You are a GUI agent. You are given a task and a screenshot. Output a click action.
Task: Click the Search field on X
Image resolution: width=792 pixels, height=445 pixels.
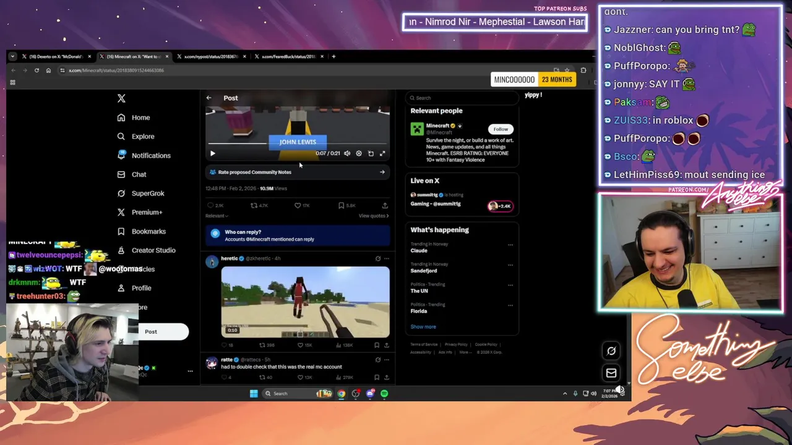coord(462,98)
